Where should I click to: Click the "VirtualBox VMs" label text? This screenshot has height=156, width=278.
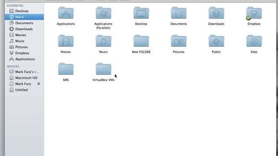pyautogui.click(x=103, y=80)
